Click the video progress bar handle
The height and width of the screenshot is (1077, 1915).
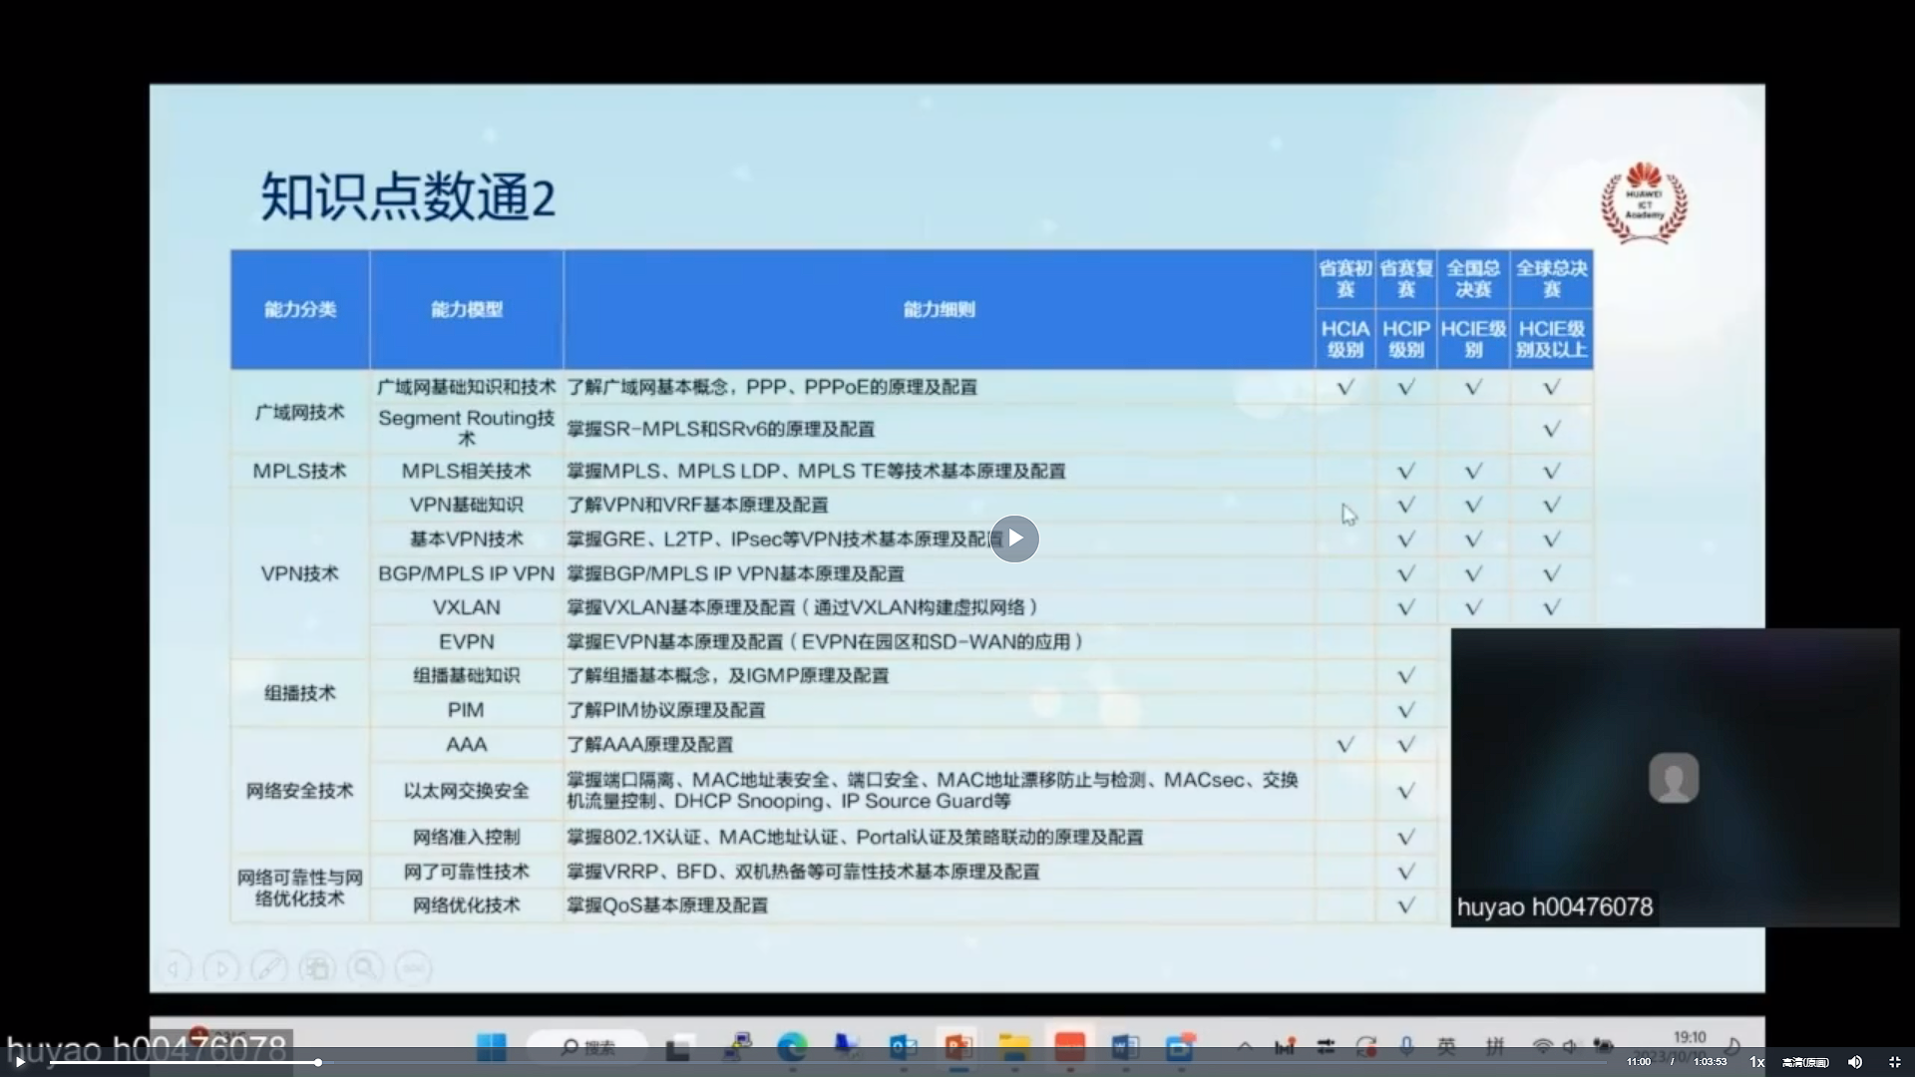(318, 1062)
